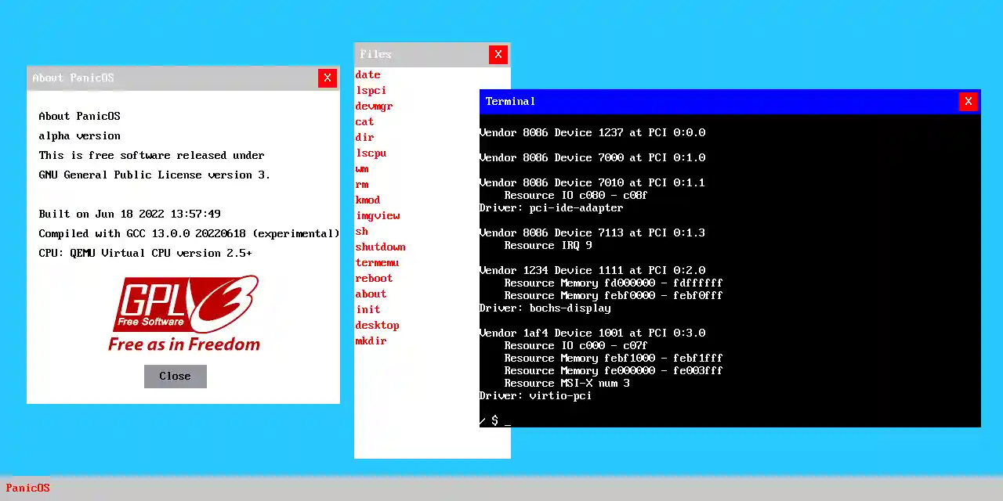Open the lscpu file entry

(x=371, y=153)
